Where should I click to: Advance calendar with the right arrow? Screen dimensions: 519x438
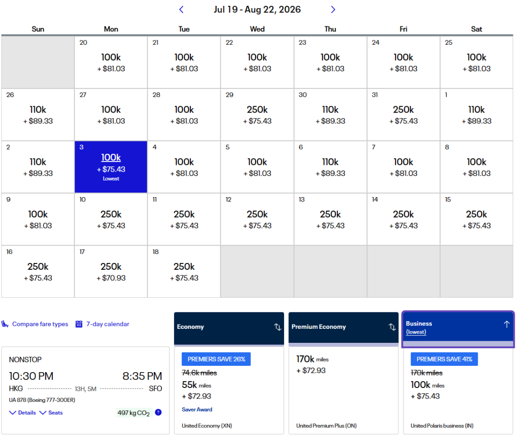pos(333,10)
